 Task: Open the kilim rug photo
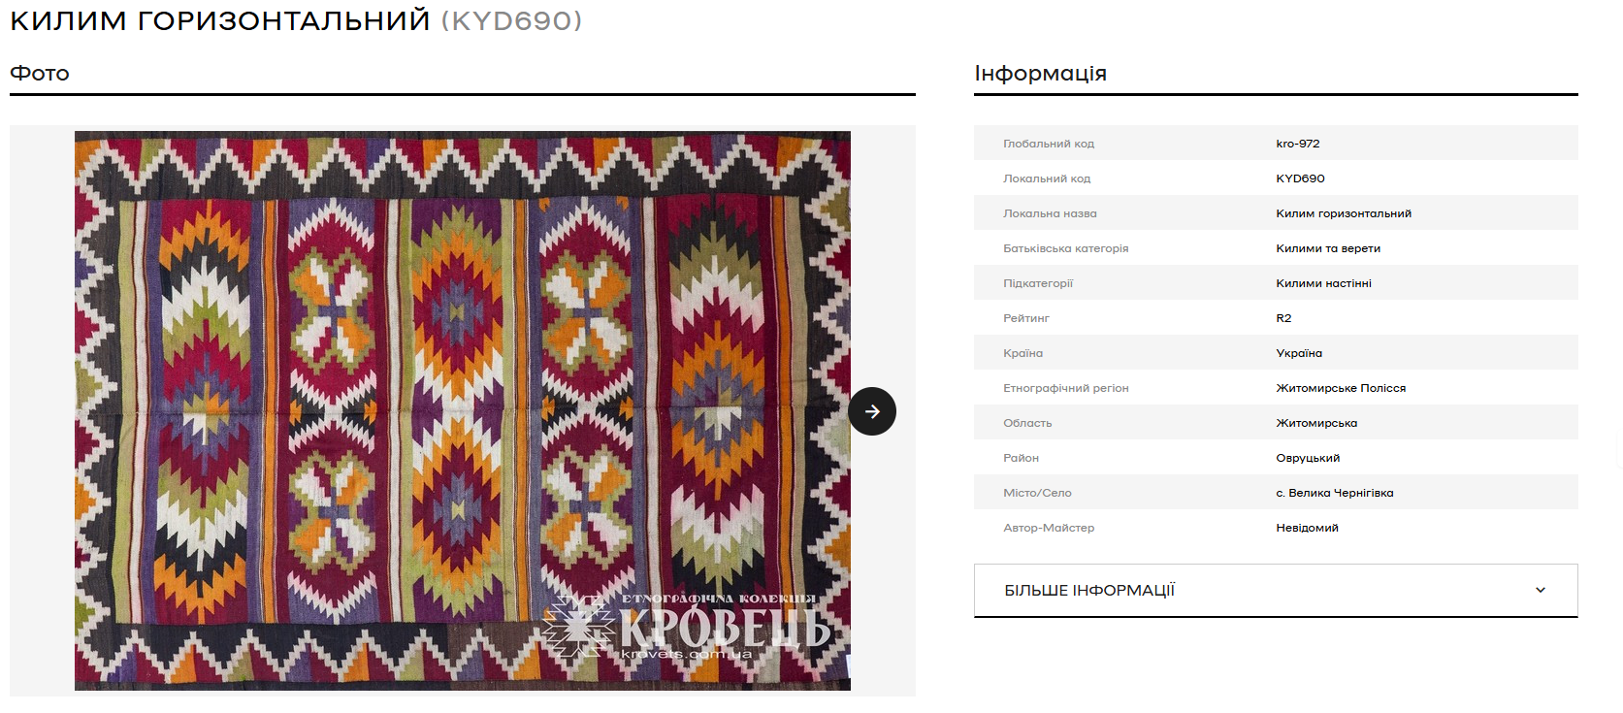pos(463,410)
